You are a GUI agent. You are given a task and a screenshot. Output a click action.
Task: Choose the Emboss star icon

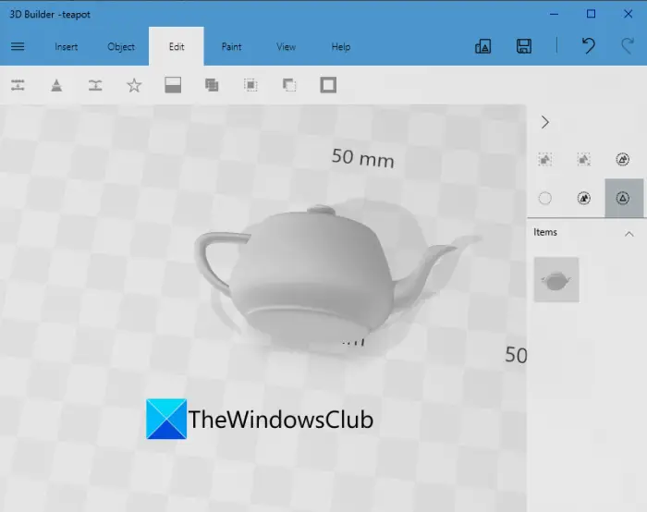pos(134,85)
